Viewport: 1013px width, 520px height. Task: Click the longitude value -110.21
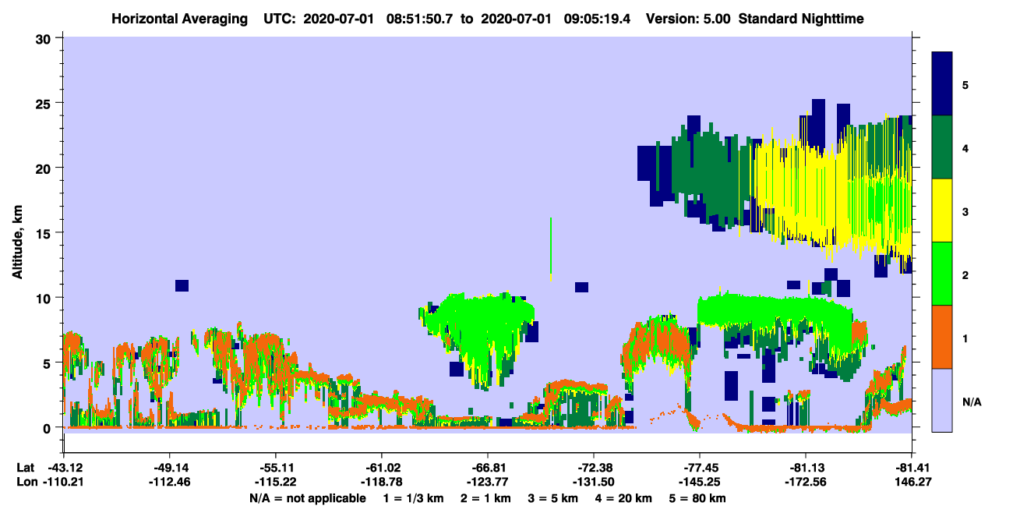point(64,482)
